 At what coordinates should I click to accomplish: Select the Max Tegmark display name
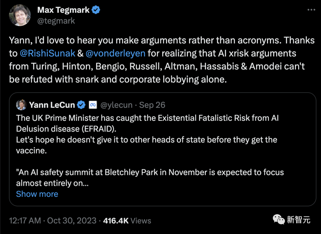pos(63,10)
